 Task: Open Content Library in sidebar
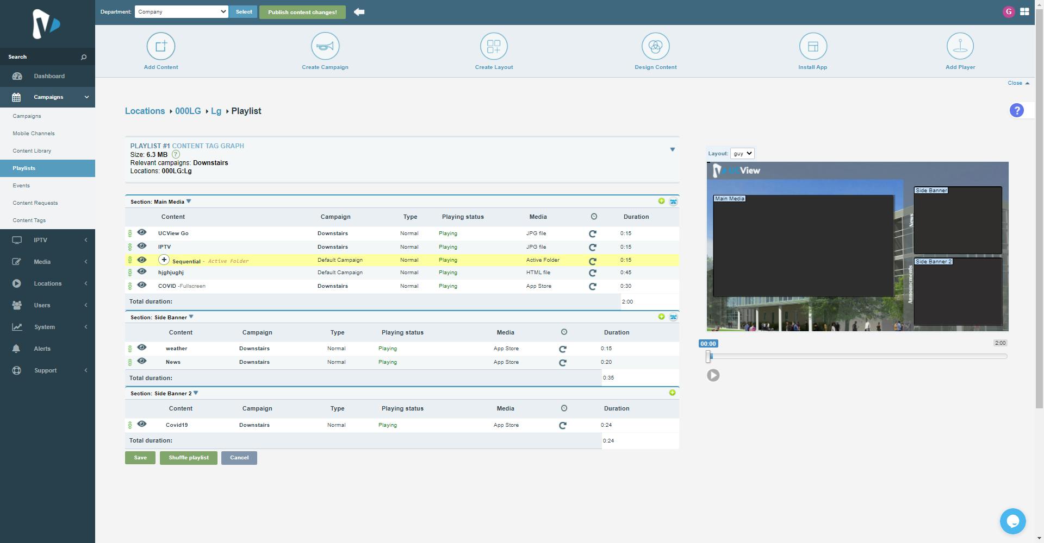point(32,151)
